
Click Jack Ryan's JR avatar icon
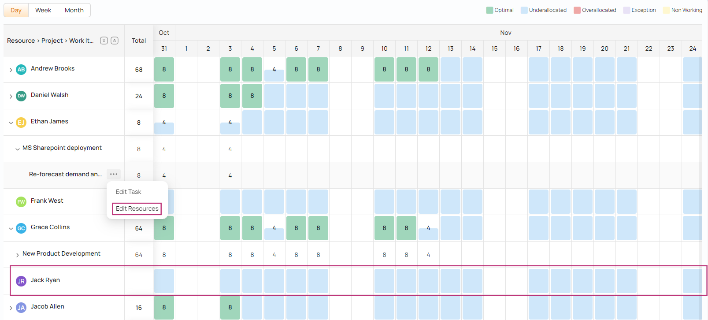(x=21, y=281)
